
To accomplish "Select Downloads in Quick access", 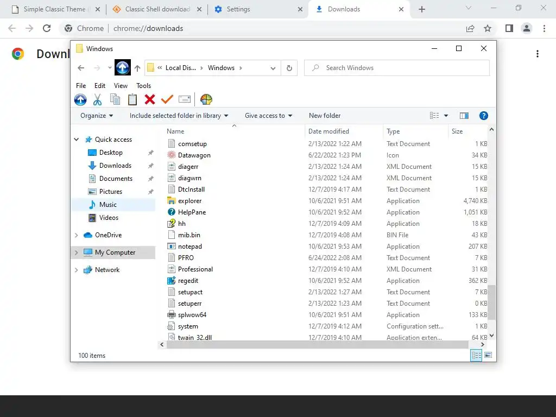I will click(115, 166).
